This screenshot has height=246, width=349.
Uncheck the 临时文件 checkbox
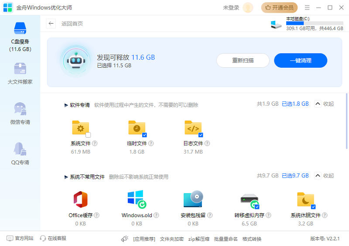click(x=144, y=135)
